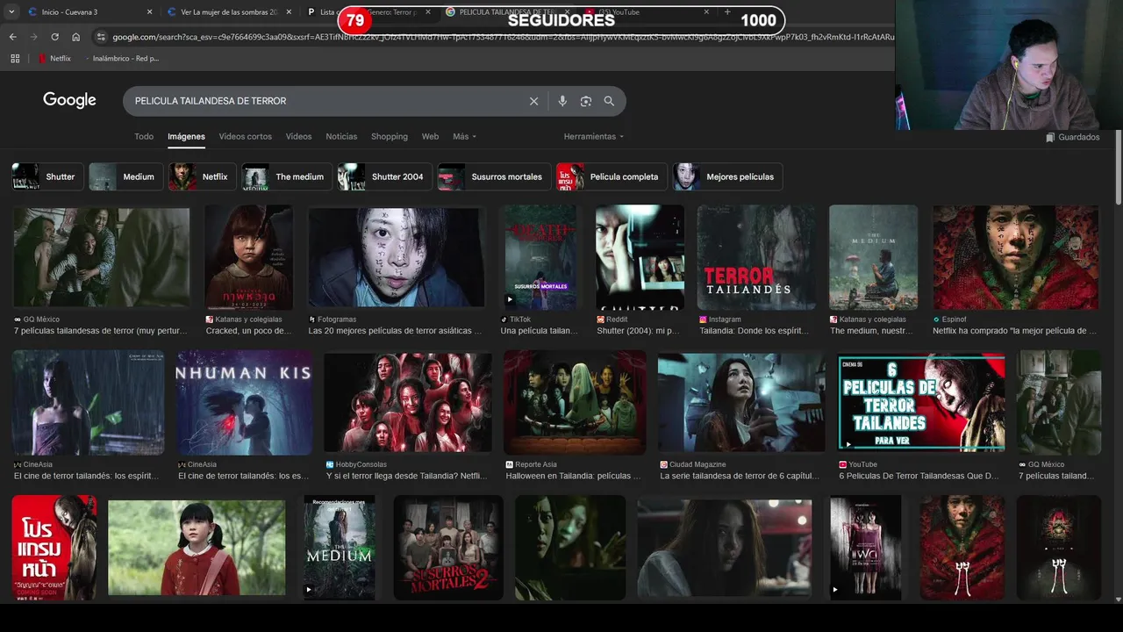Click Las 20 mejores películas de terror asiáticas link
1123x632 pixels.
tap(395, 331)
